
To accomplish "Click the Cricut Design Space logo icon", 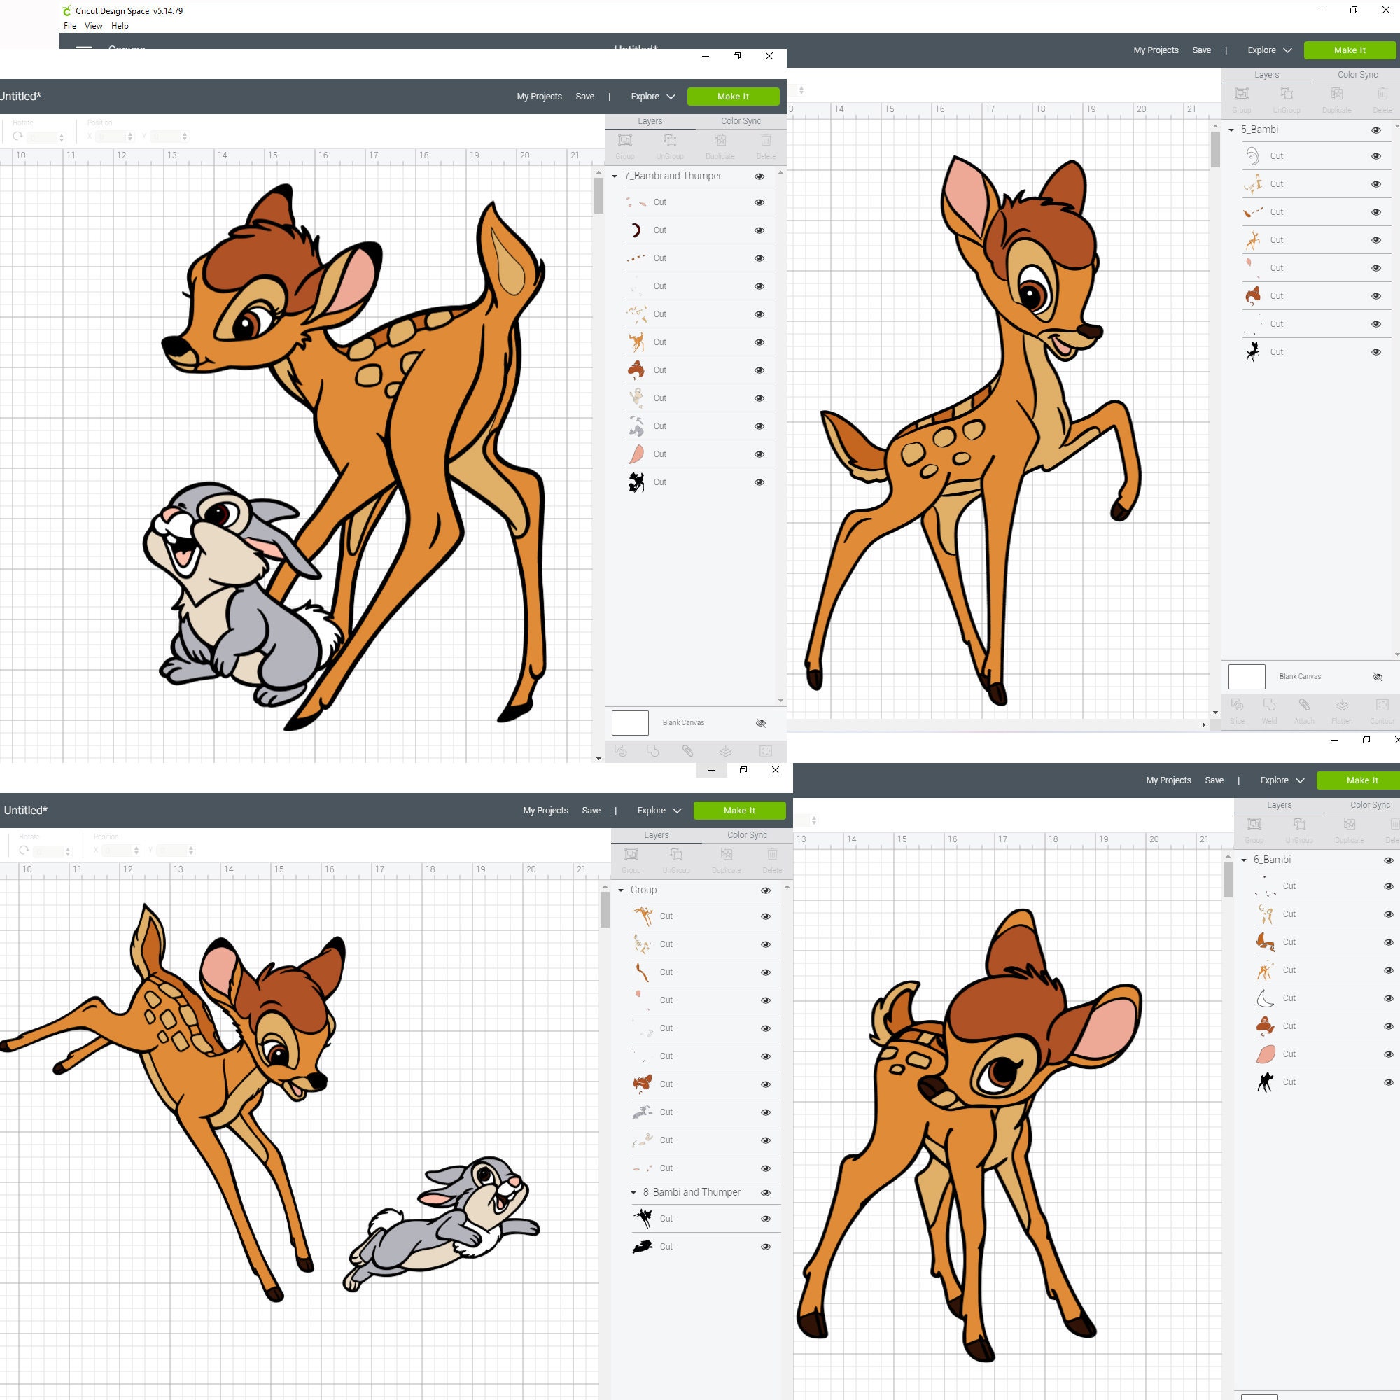I will 67,11.
